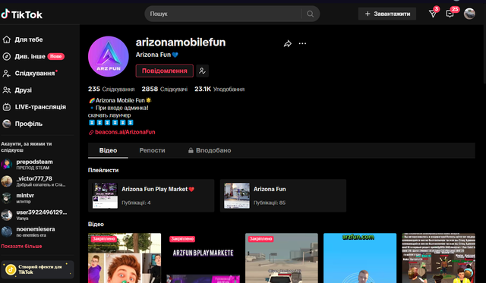This screenshot has height=283, width=486.
Task: Click 235 Слідкування count
Action: click(x=112, y=90)
